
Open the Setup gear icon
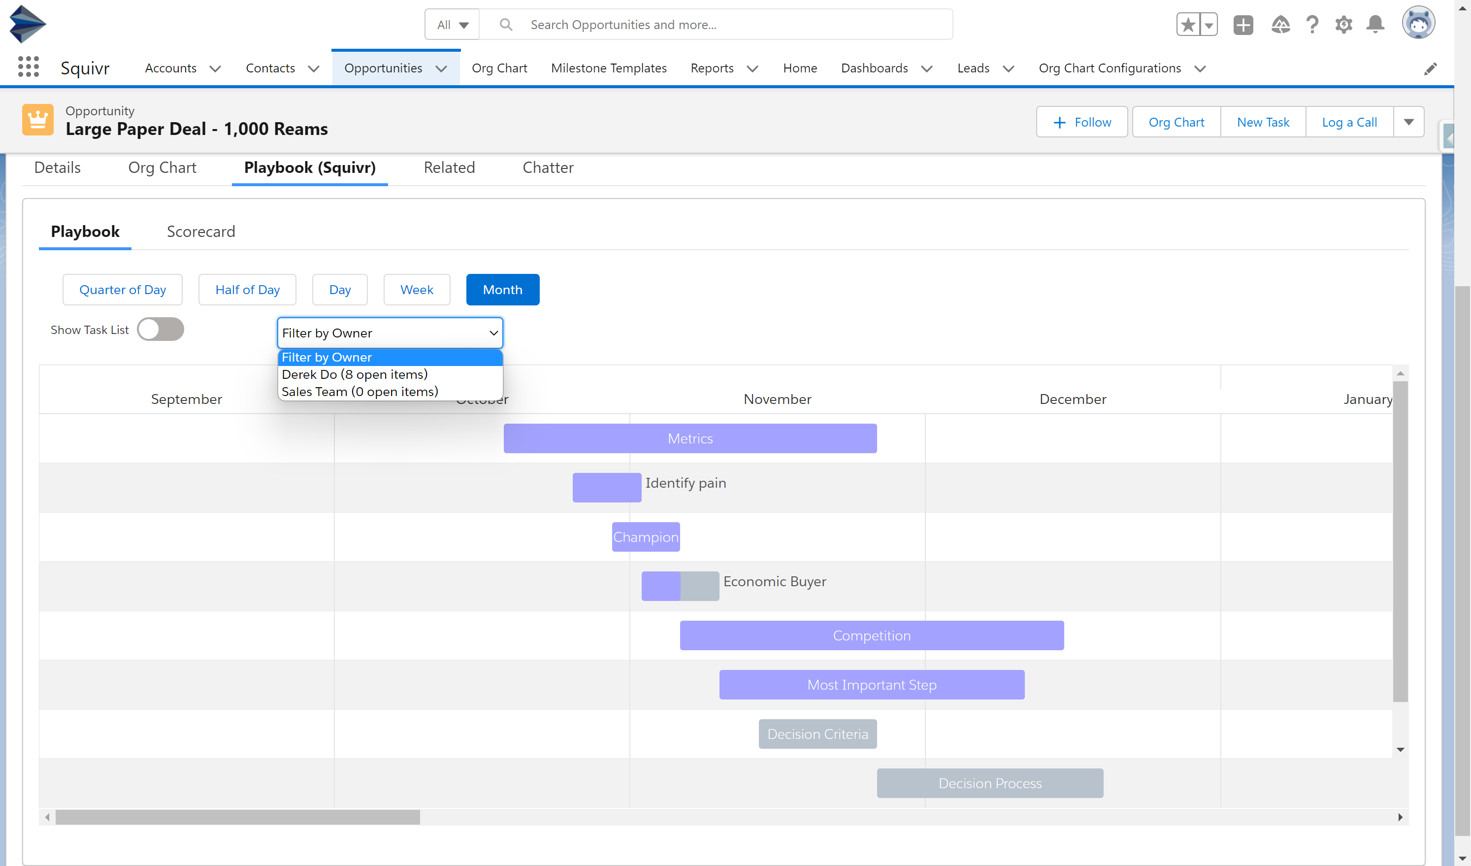click(x=1343, y=25)
